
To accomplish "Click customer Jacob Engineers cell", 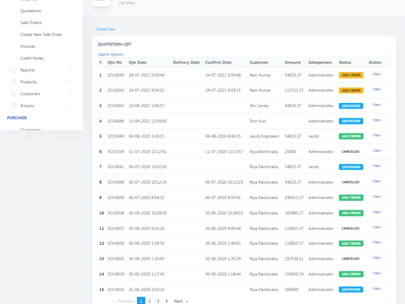I will pyautogui.click(x=264, y=136).
